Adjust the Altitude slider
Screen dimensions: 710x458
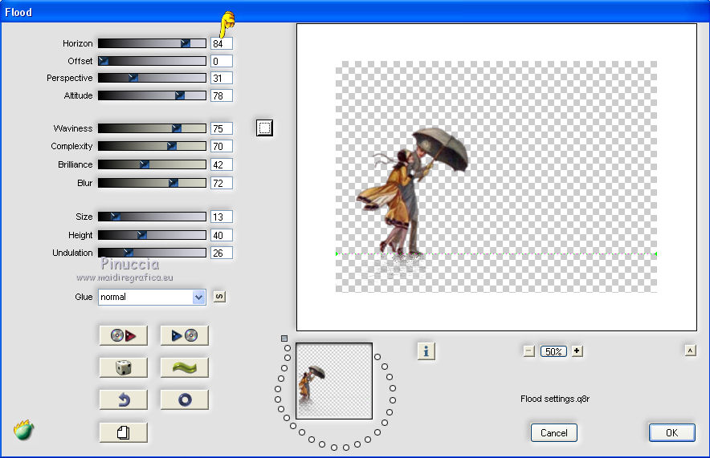[x=152, y=95]
